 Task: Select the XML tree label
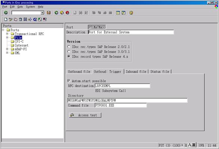pyautogui.click(x=17, y=53)
